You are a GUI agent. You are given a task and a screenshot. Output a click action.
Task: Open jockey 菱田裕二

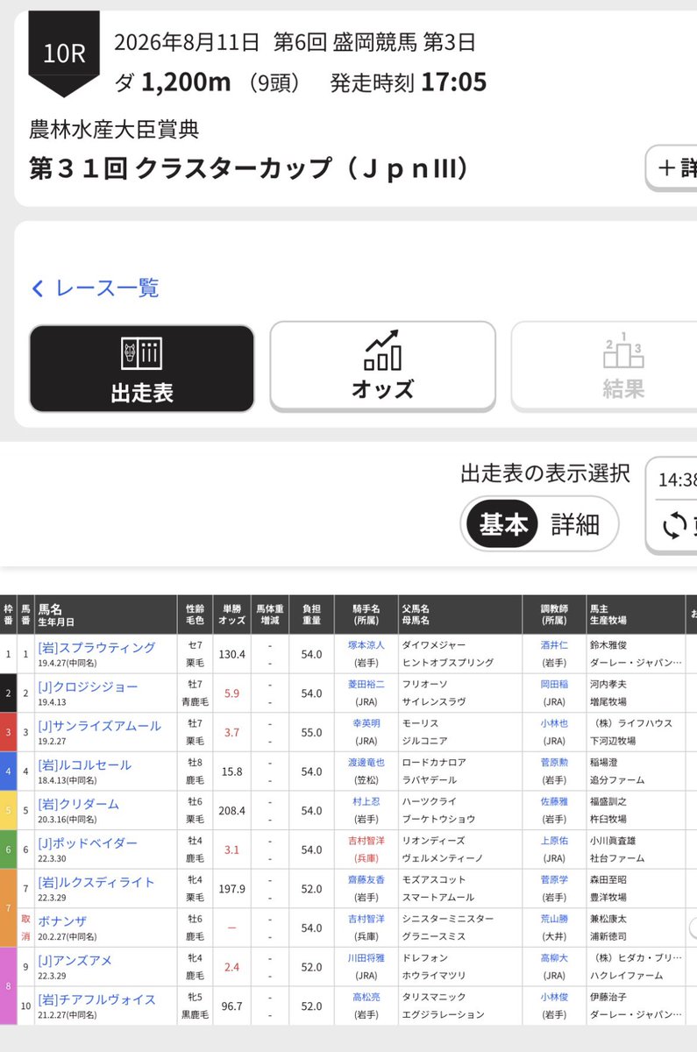point(366,684)
